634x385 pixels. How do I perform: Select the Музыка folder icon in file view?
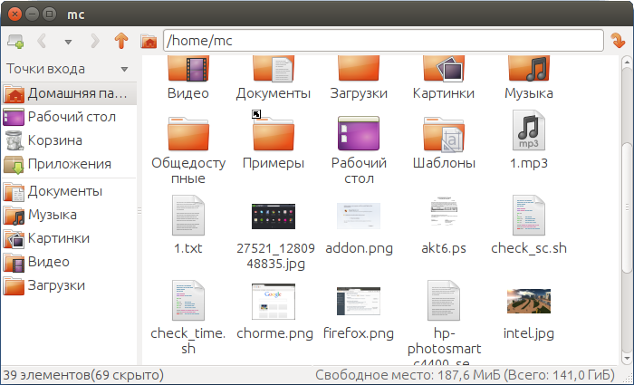coord(529,69)
